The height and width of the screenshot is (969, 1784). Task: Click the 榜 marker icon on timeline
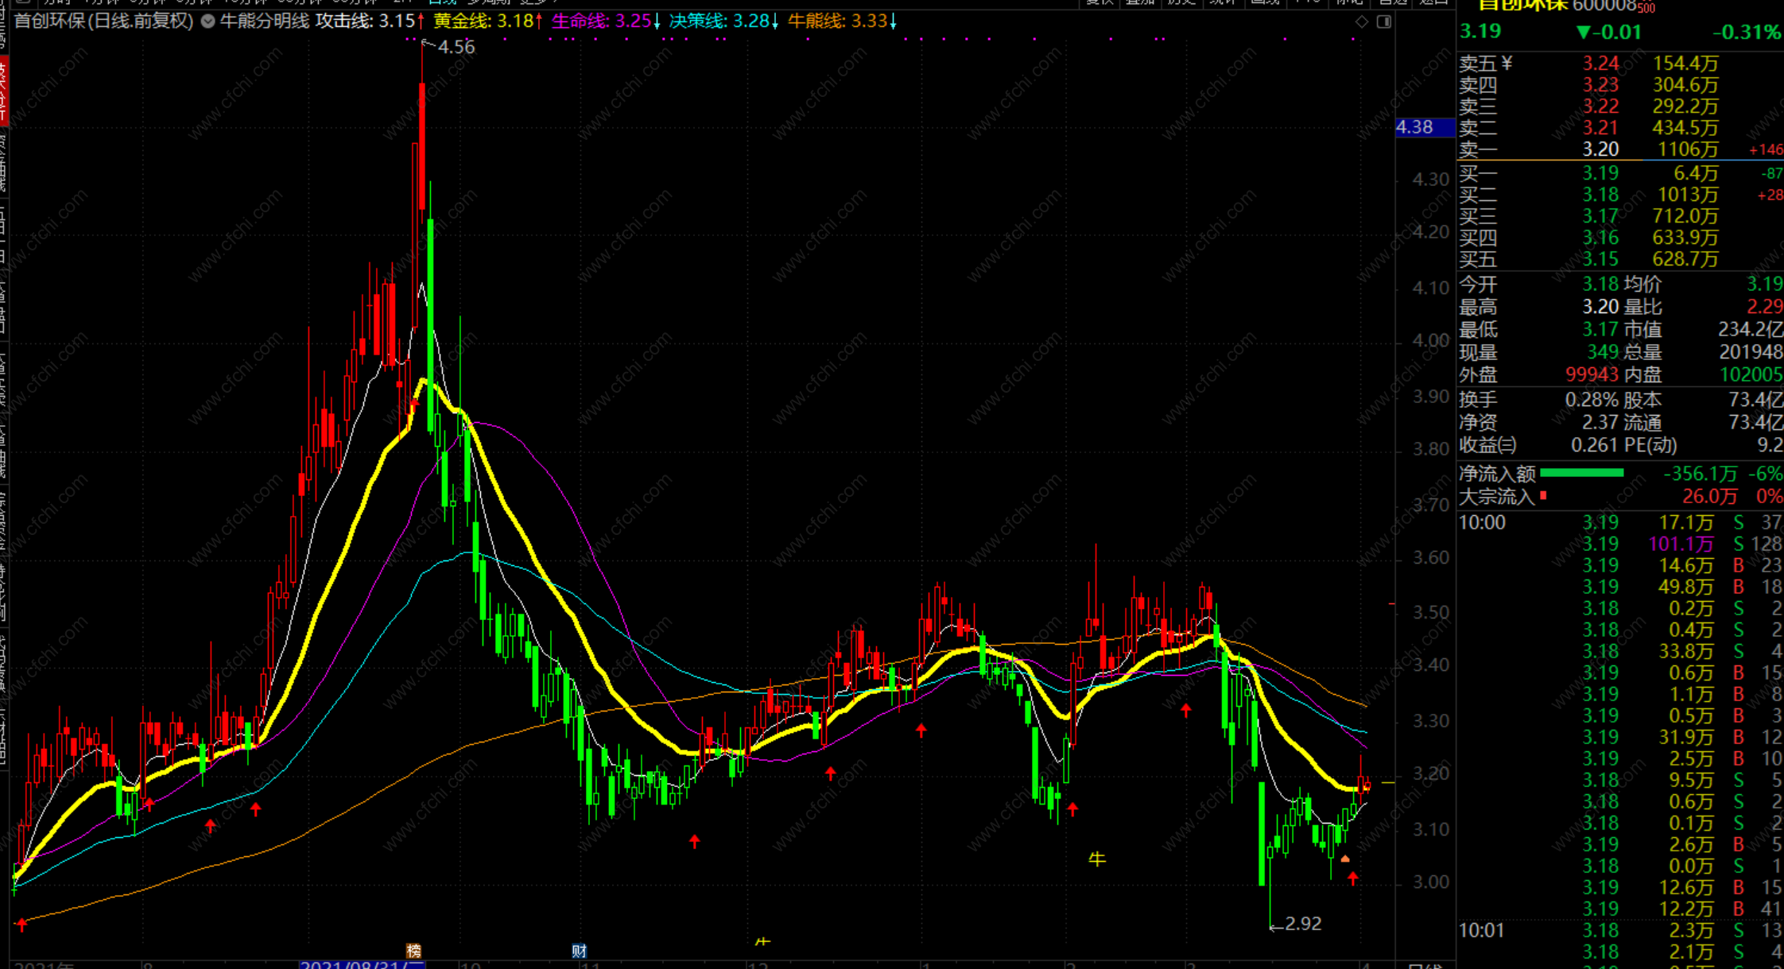[x=413, y=951]
